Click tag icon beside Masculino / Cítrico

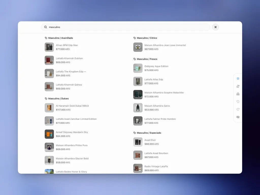click(135, 38)
